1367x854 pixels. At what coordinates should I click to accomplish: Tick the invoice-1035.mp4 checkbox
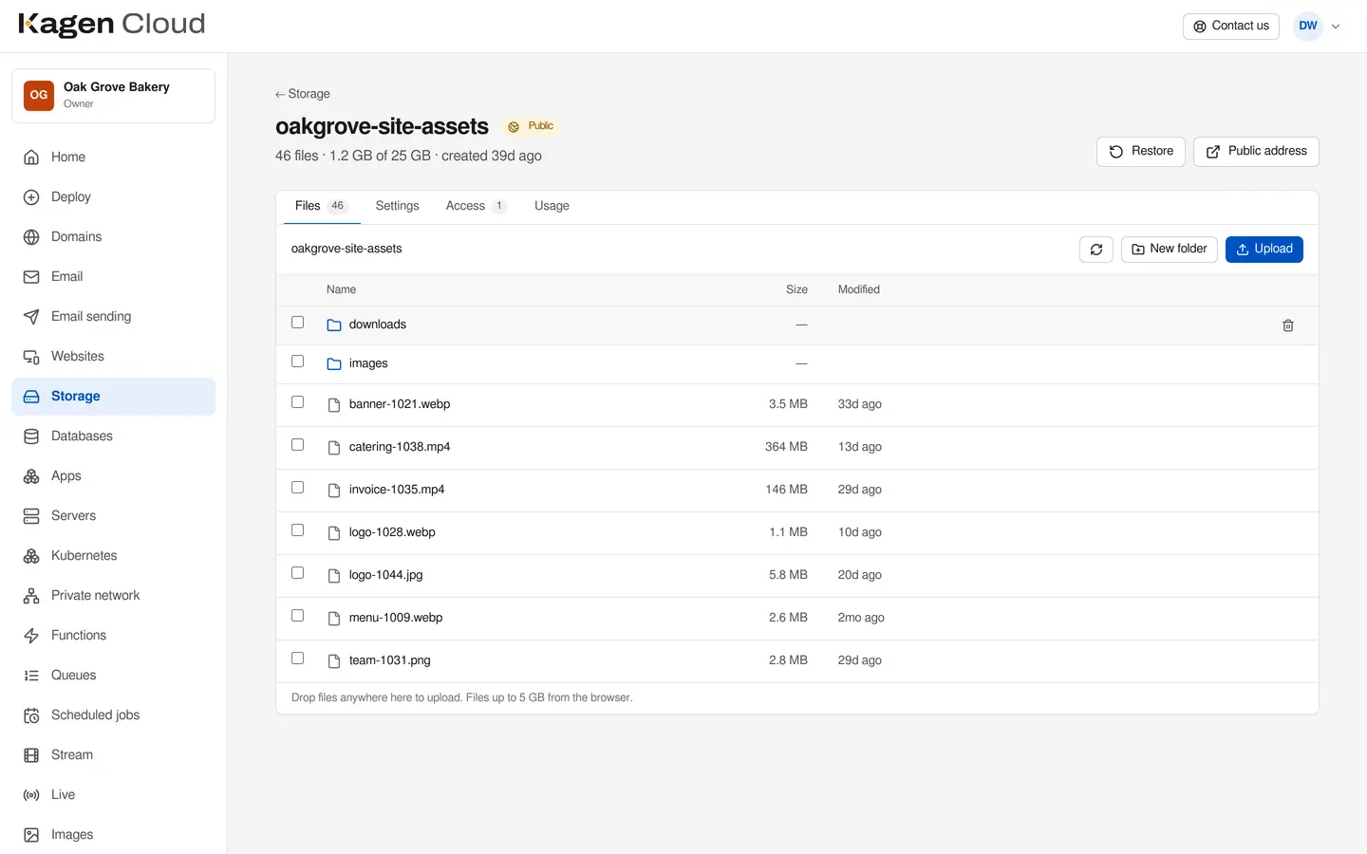pyautogui.click(x=297, y=488)
